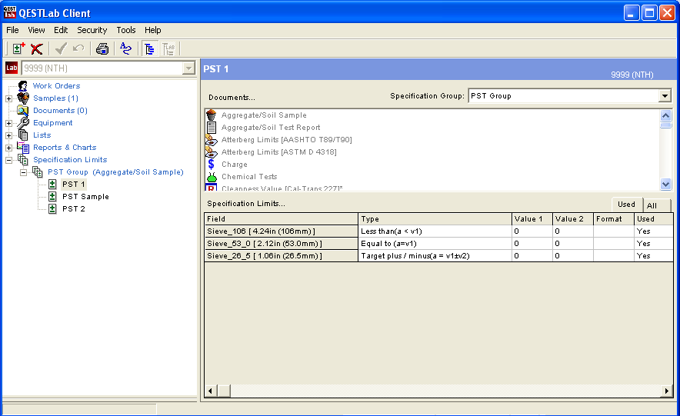Click the Print toolbar icon

102,48
